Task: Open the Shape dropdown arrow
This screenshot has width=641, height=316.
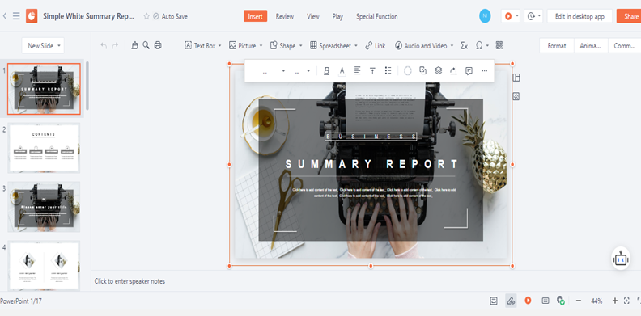Action: click(301, 46)
